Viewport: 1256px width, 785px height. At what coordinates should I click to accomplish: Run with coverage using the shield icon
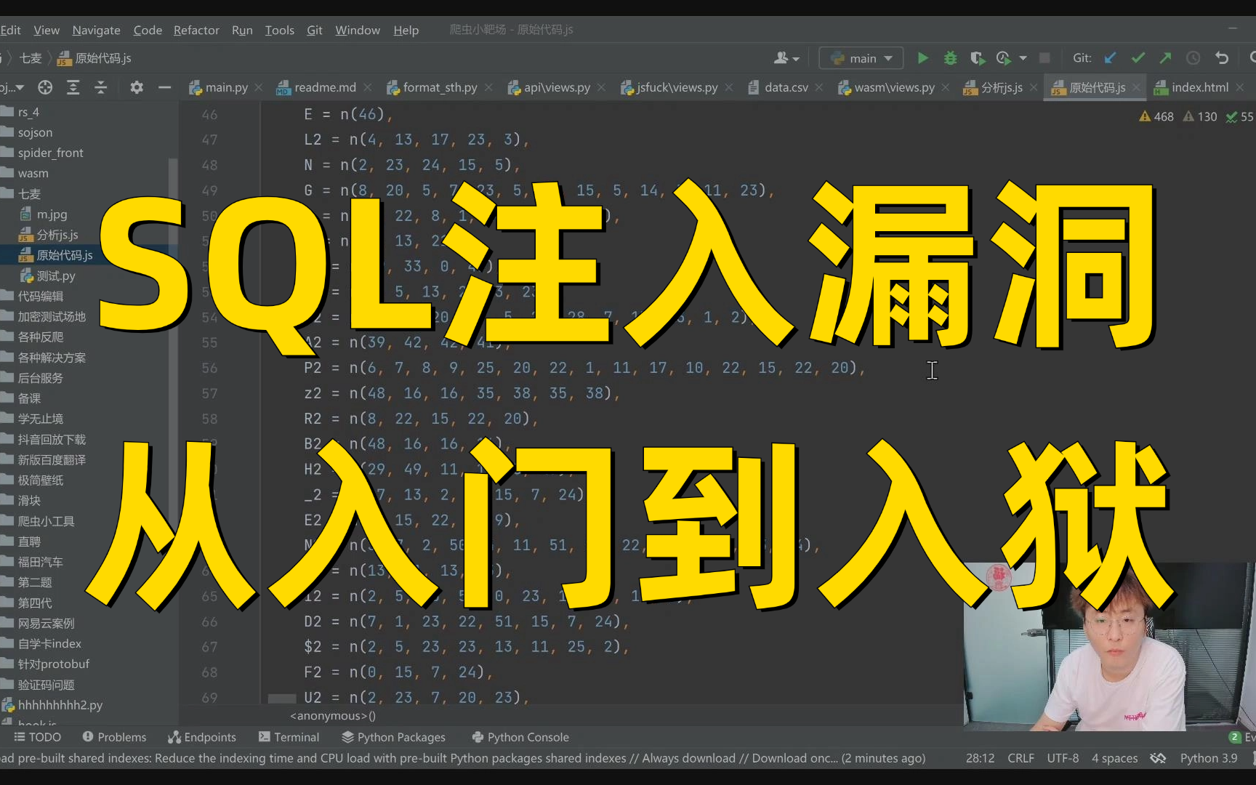pyautogui.click(x=977, y=58)
